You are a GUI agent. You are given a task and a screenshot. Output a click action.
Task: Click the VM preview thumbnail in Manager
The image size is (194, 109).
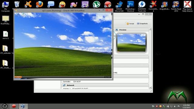[131, 43]
